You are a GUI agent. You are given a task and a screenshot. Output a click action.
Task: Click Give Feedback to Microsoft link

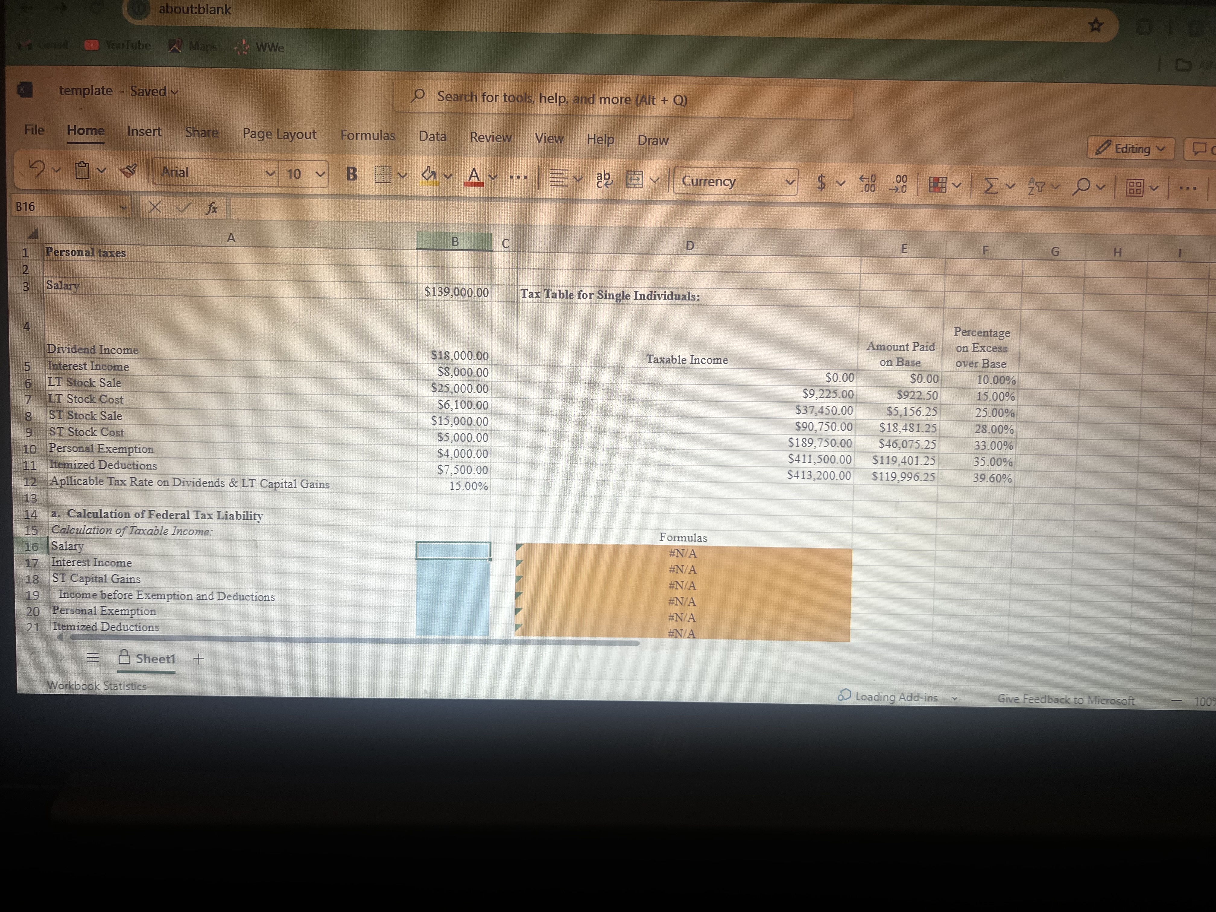[x=1066, y=700]
